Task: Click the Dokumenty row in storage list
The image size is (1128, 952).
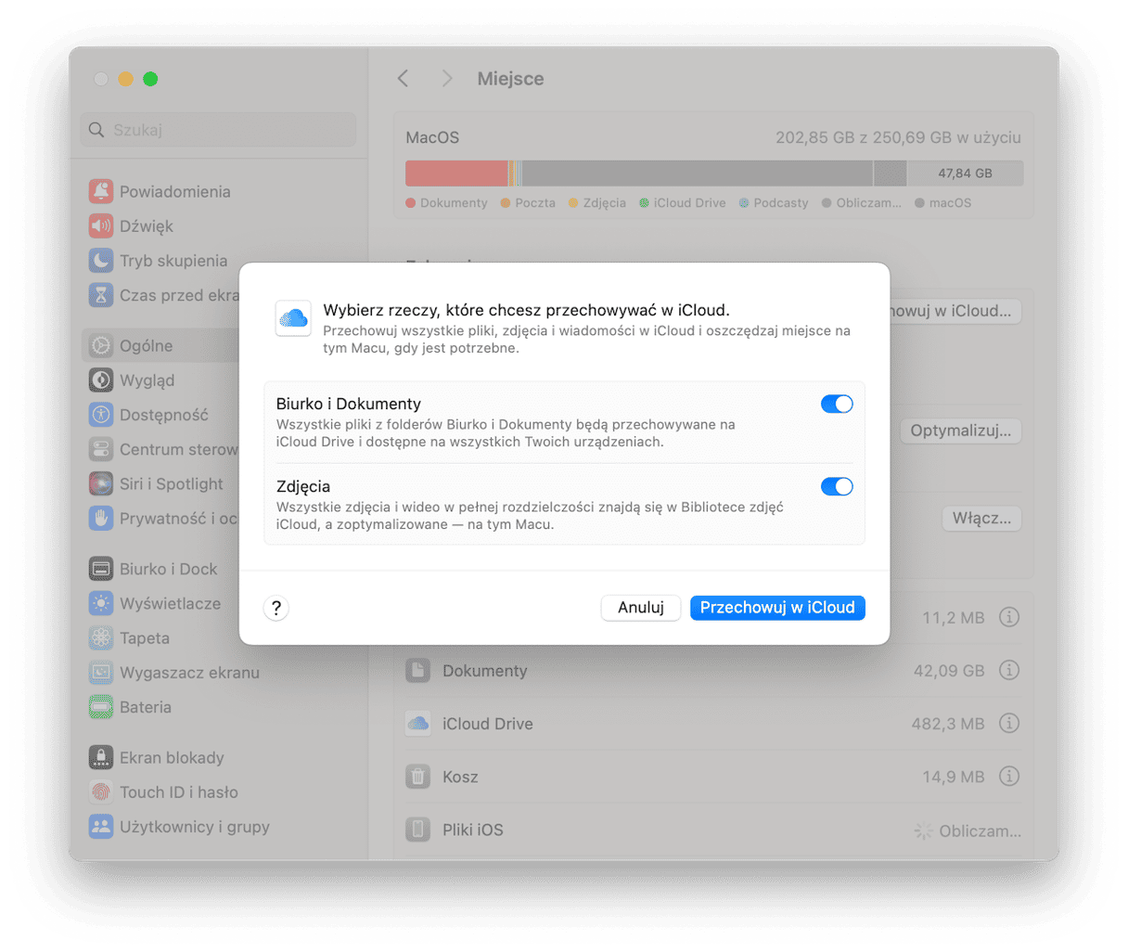Action: pyautogui.click(x=712, y=671)
